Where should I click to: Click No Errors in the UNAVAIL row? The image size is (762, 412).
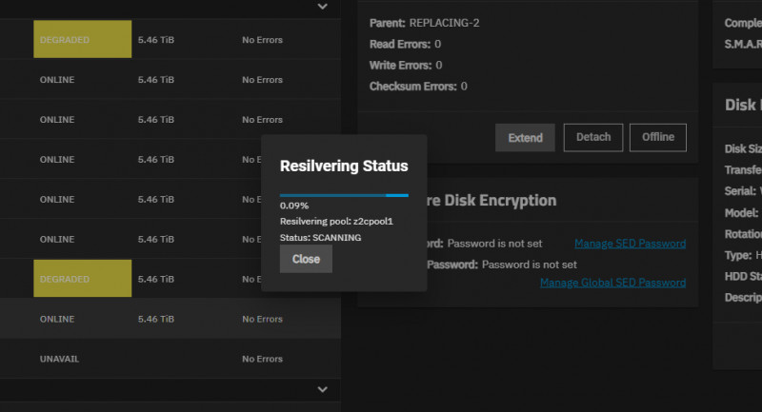pyautogui.click(x=262, y=359)
